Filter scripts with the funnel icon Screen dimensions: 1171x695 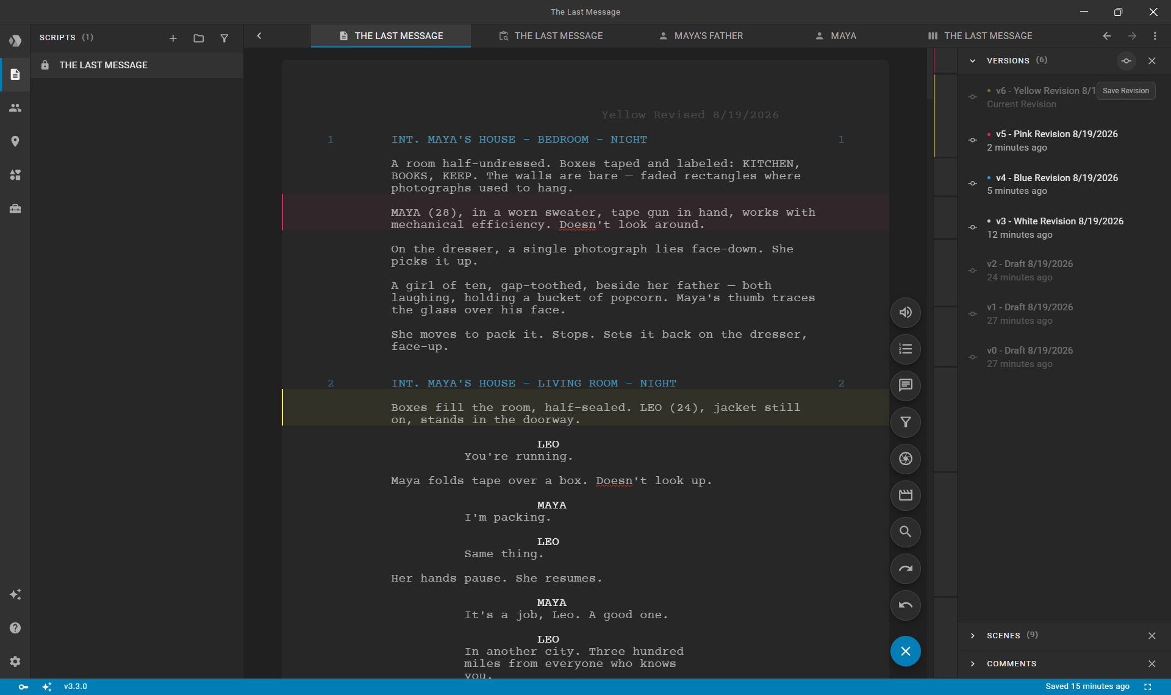click(224, 38)
